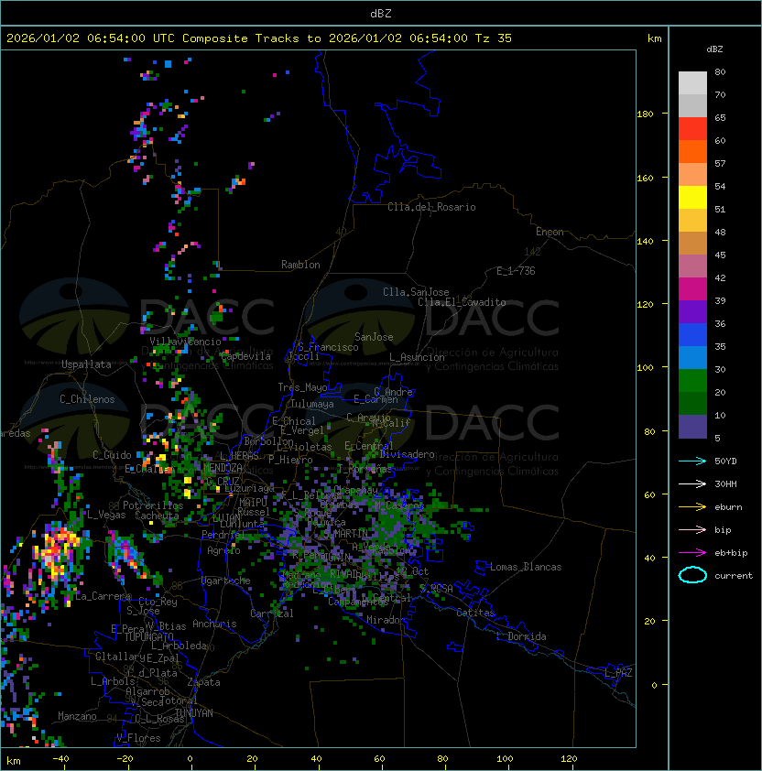The width and height of the screenshot is (762, 771).
Task: Click the magenta eb+bip arrow in the legend
Action: coord(692,553)
